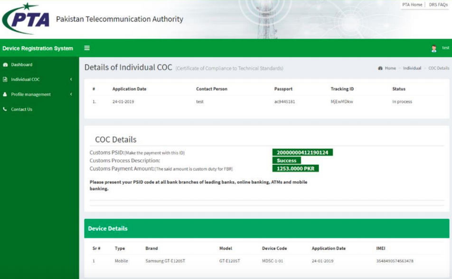Expand the Individual COC submenu chevron
This screenshot has height=279, width=452.
point(71,80)
